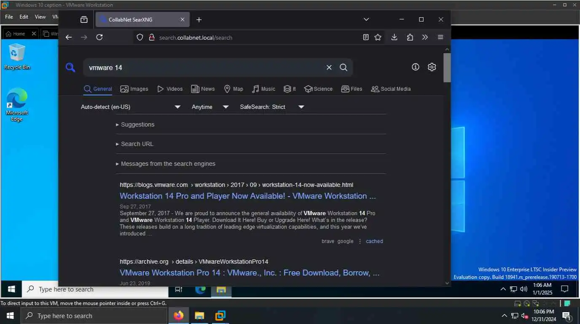
Task: Click the page vertical scrollbar thumb
Action: coord(447,67)
